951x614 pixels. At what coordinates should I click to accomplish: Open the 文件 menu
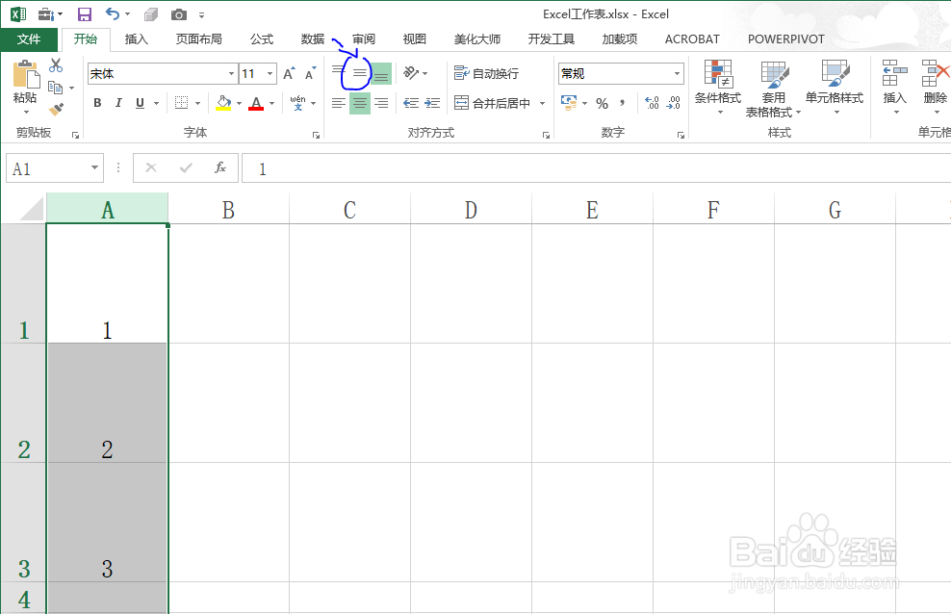coord(29,38)
